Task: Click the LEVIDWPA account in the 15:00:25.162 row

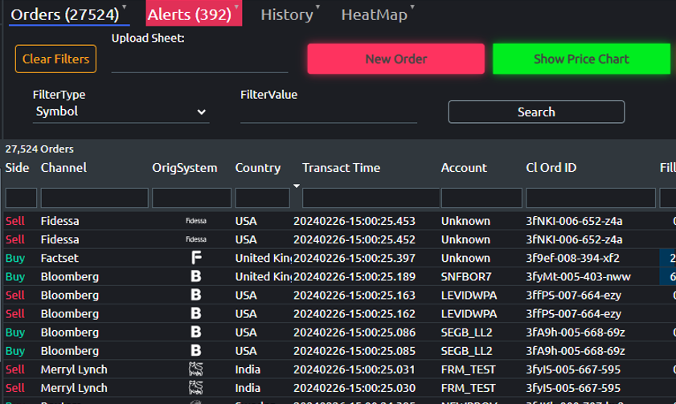Action: (x=469, y=313)
